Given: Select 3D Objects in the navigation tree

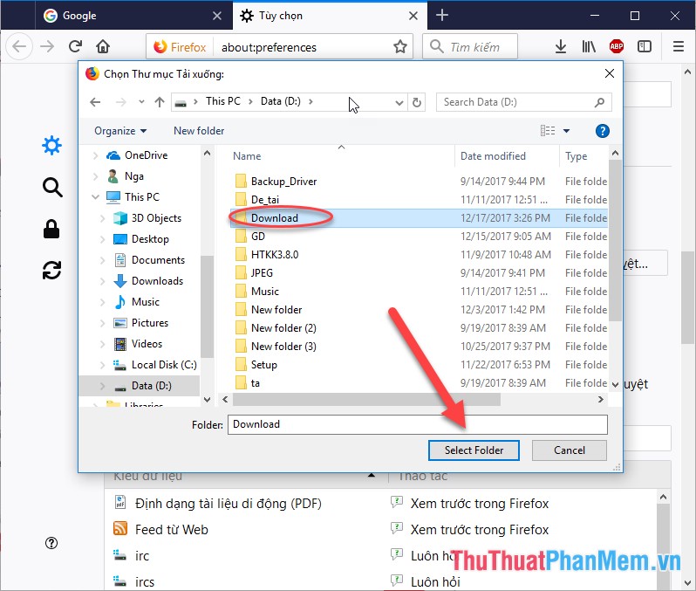Looking at the screenshot, I should coord(156,218).
